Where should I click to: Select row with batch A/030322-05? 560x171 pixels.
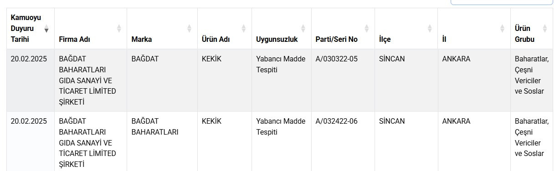click(280, 80)
